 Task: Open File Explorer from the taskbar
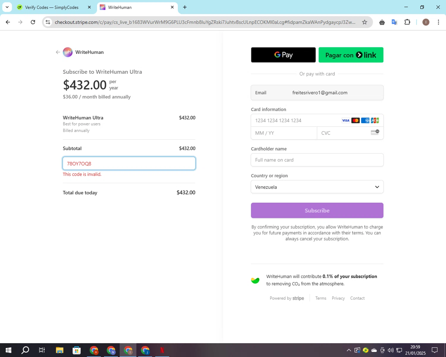tap(59, 350)
